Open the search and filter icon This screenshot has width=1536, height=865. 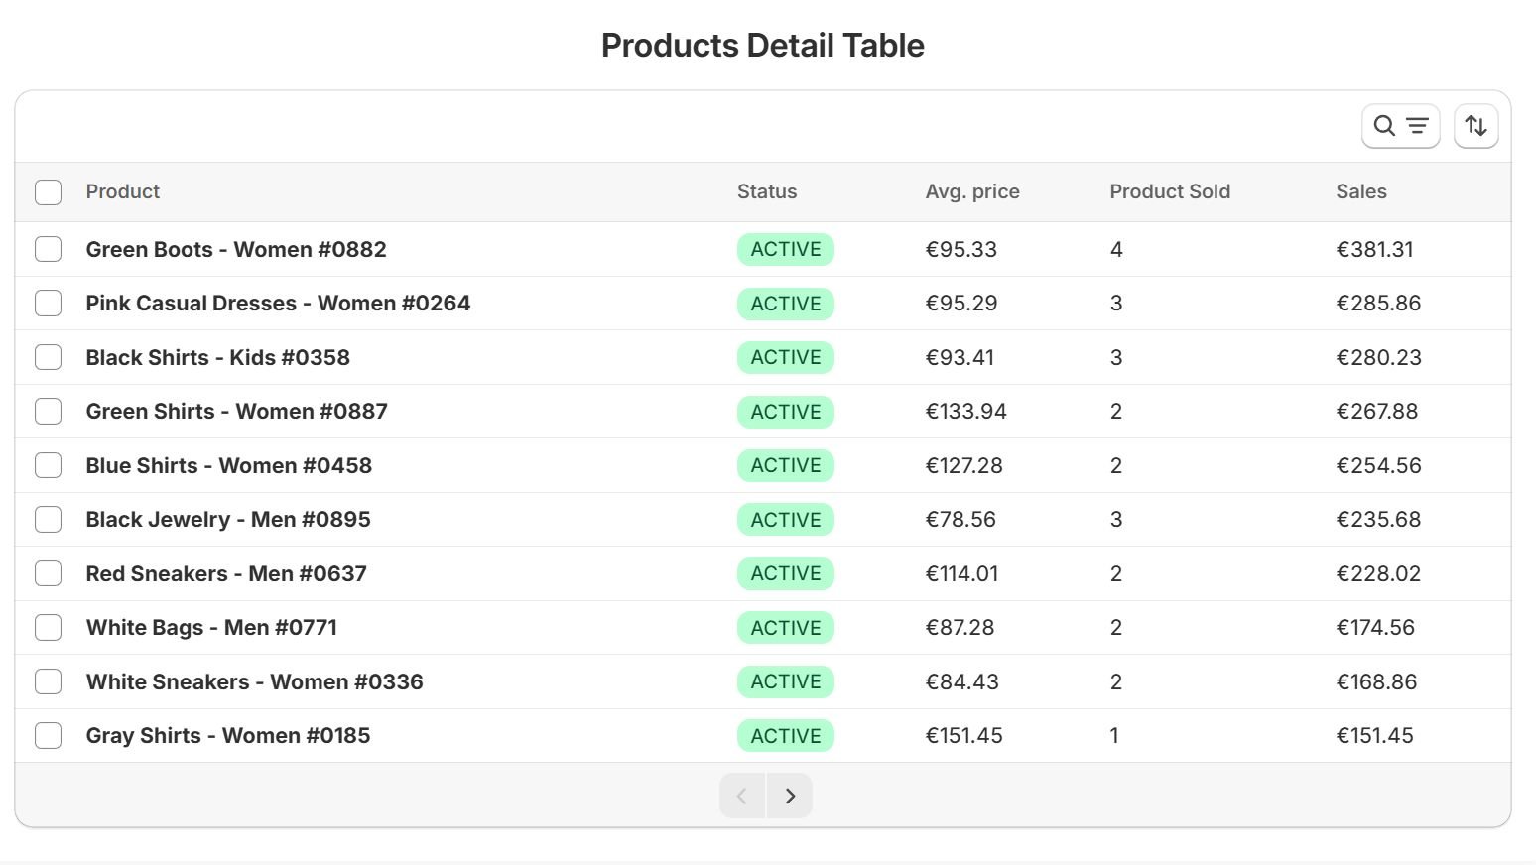[x=1400, y=125]
